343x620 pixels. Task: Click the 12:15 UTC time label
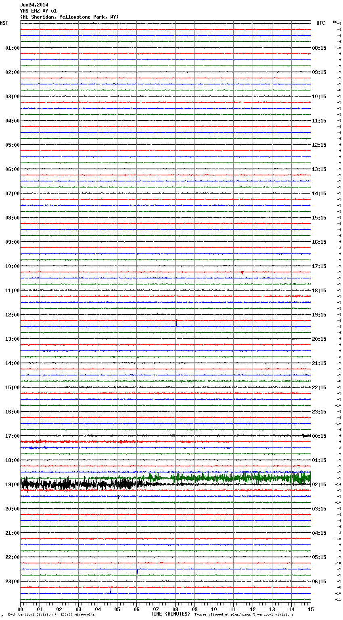pos(319,145)
